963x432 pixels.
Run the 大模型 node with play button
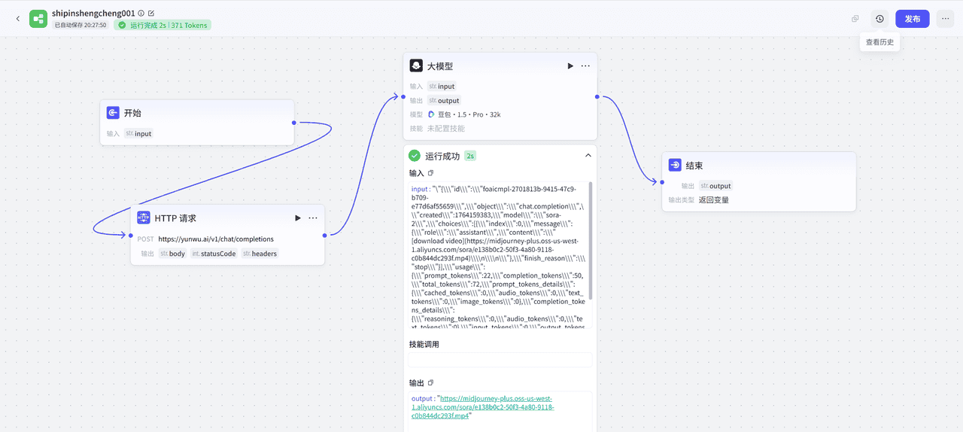click(x=570, y=66)
